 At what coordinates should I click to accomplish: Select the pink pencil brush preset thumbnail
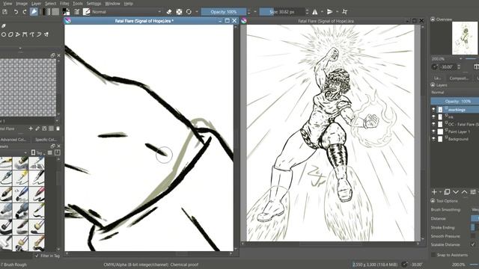37,194
